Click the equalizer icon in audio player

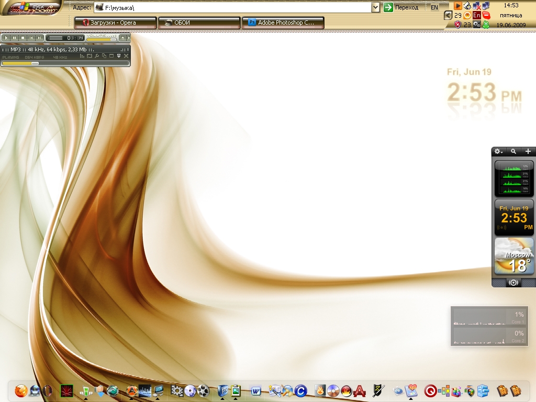point(82,56)
